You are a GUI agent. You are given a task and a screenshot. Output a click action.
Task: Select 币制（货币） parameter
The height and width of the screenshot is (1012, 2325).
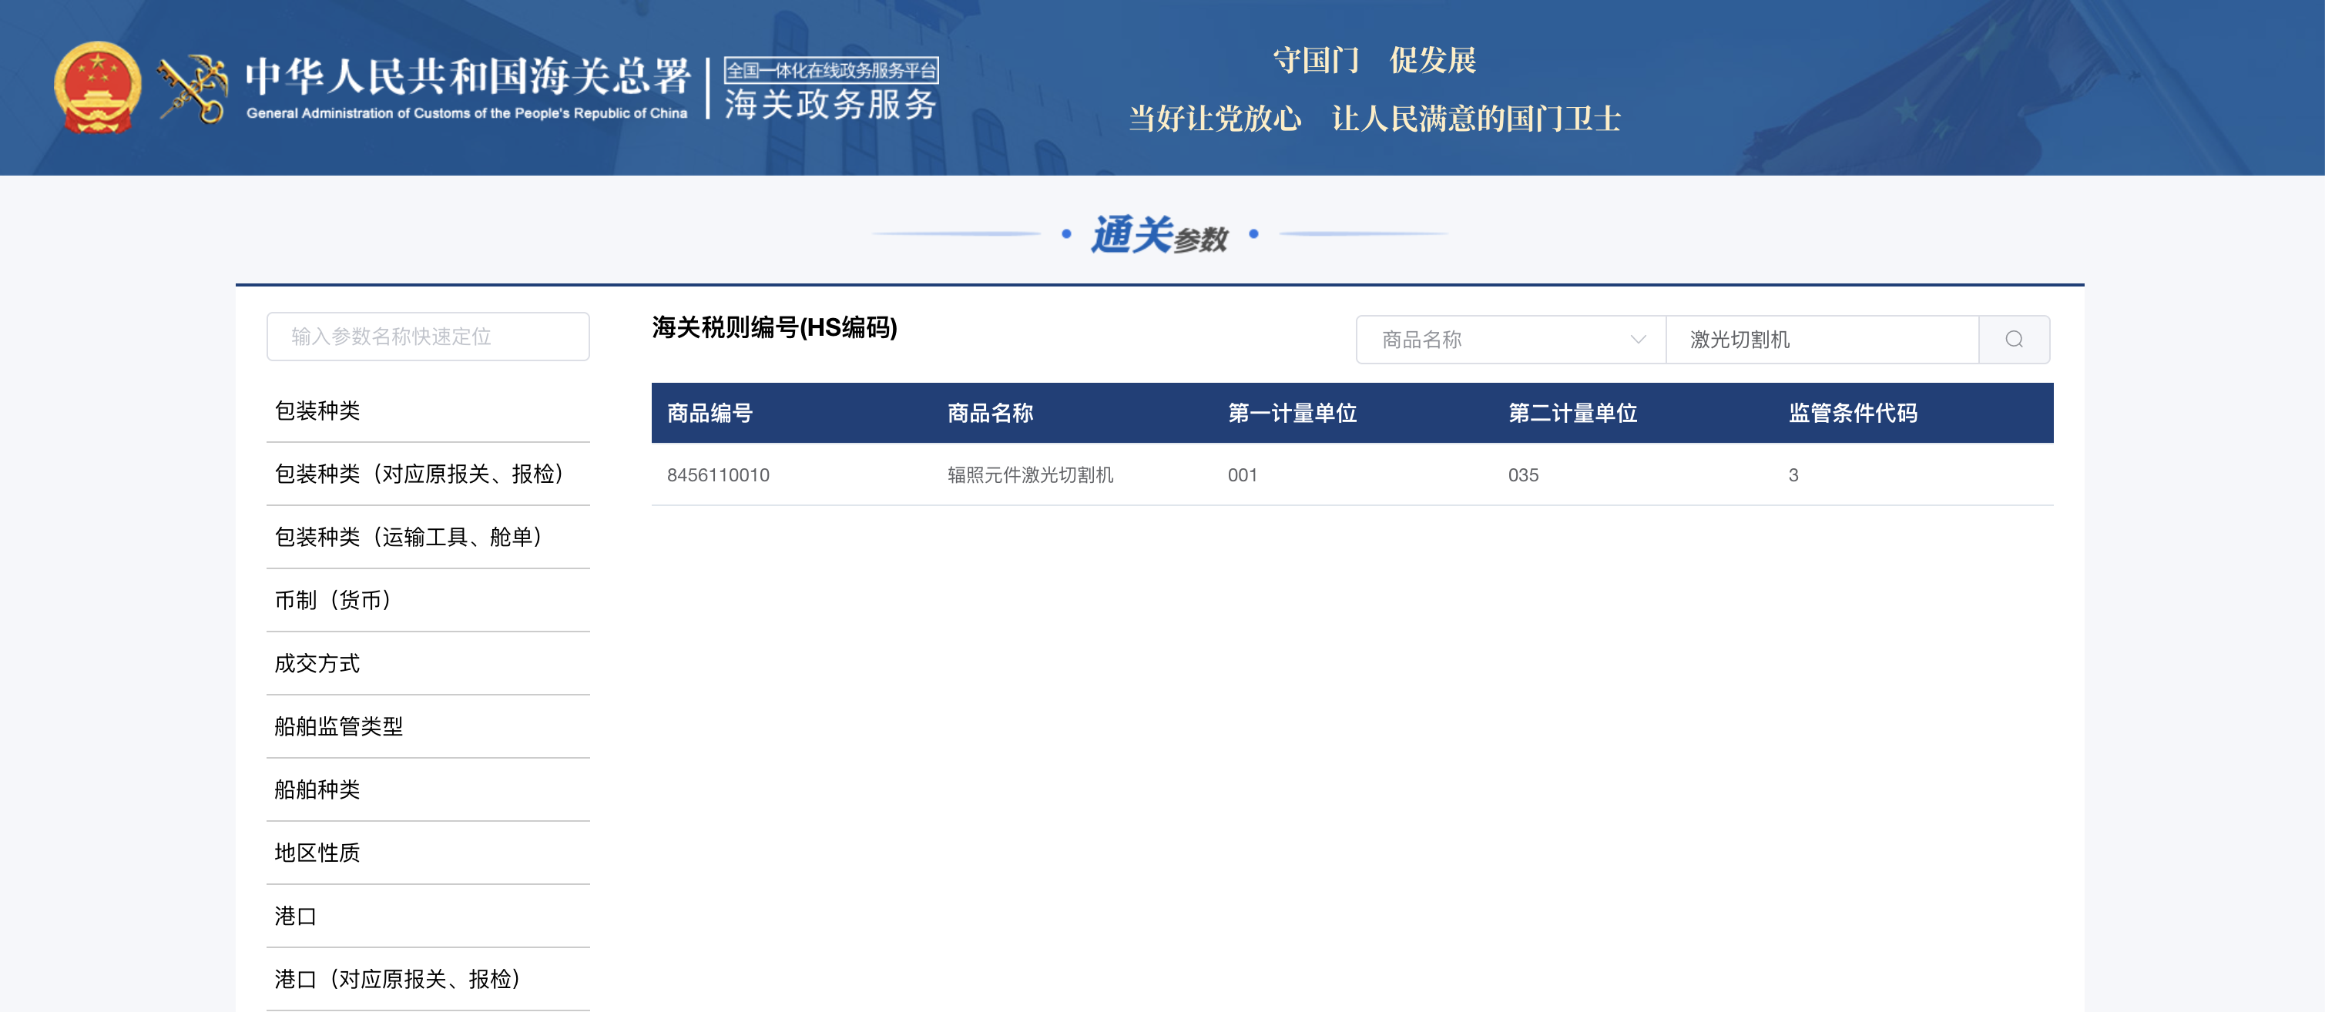point(333,601)
